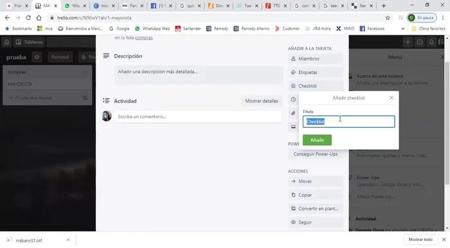The width and height of the screenshot is (450, 248).
Task: Click the address bar URL
Action: 94,18
